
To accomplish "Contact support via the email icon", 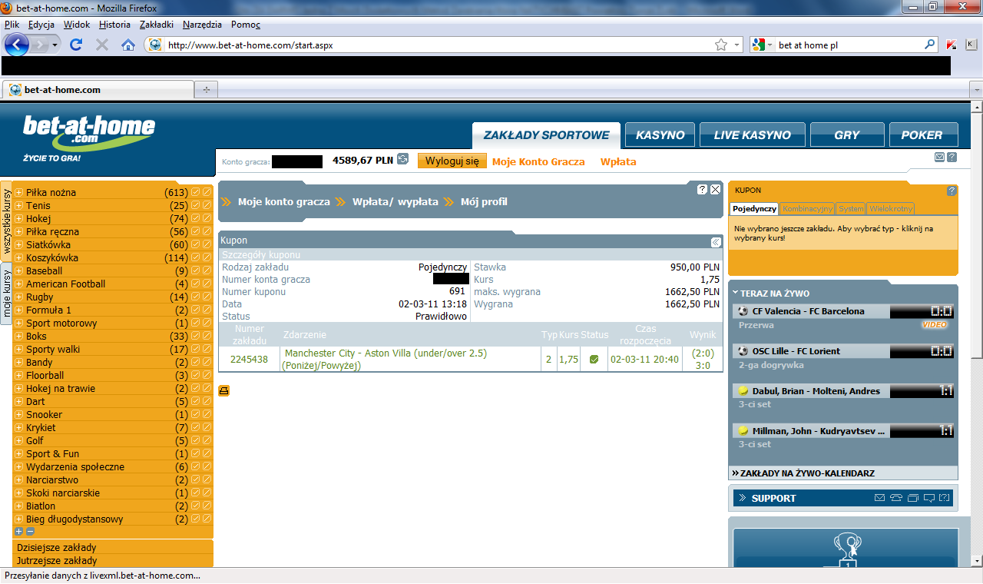I will (x=879, y=498).
